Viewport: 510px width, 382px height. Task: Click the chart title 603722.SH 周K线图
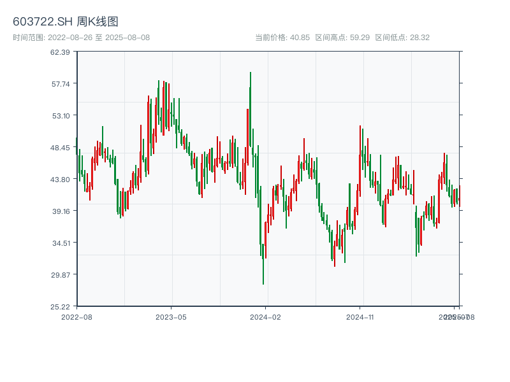pos(66,22)
